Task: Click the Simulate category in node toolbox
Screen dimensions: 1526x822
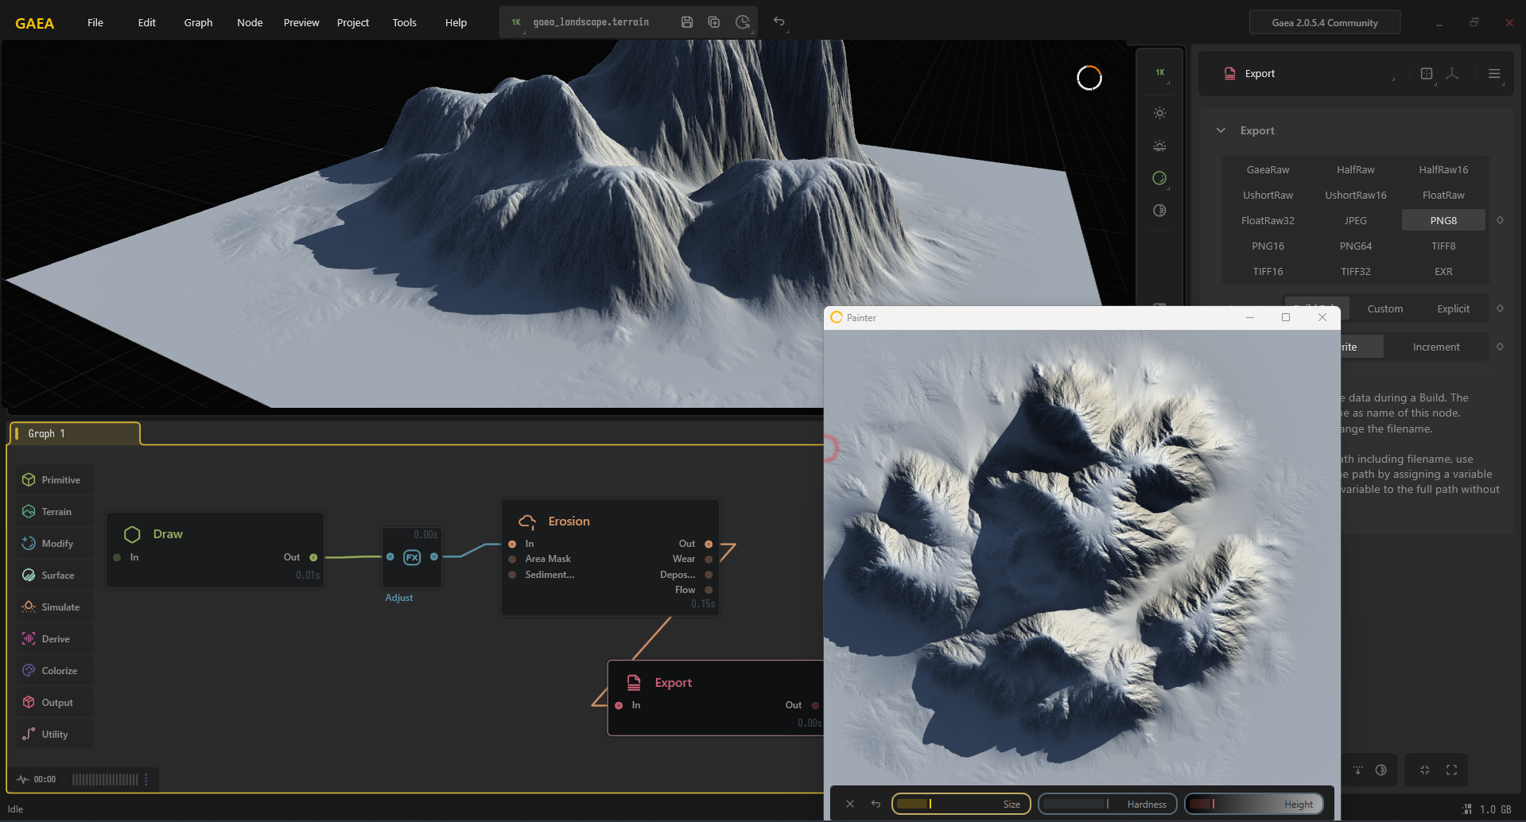Action: (54, 607)
